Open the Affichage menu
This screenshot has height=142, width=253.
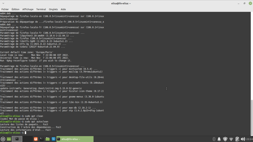[28, 9]
